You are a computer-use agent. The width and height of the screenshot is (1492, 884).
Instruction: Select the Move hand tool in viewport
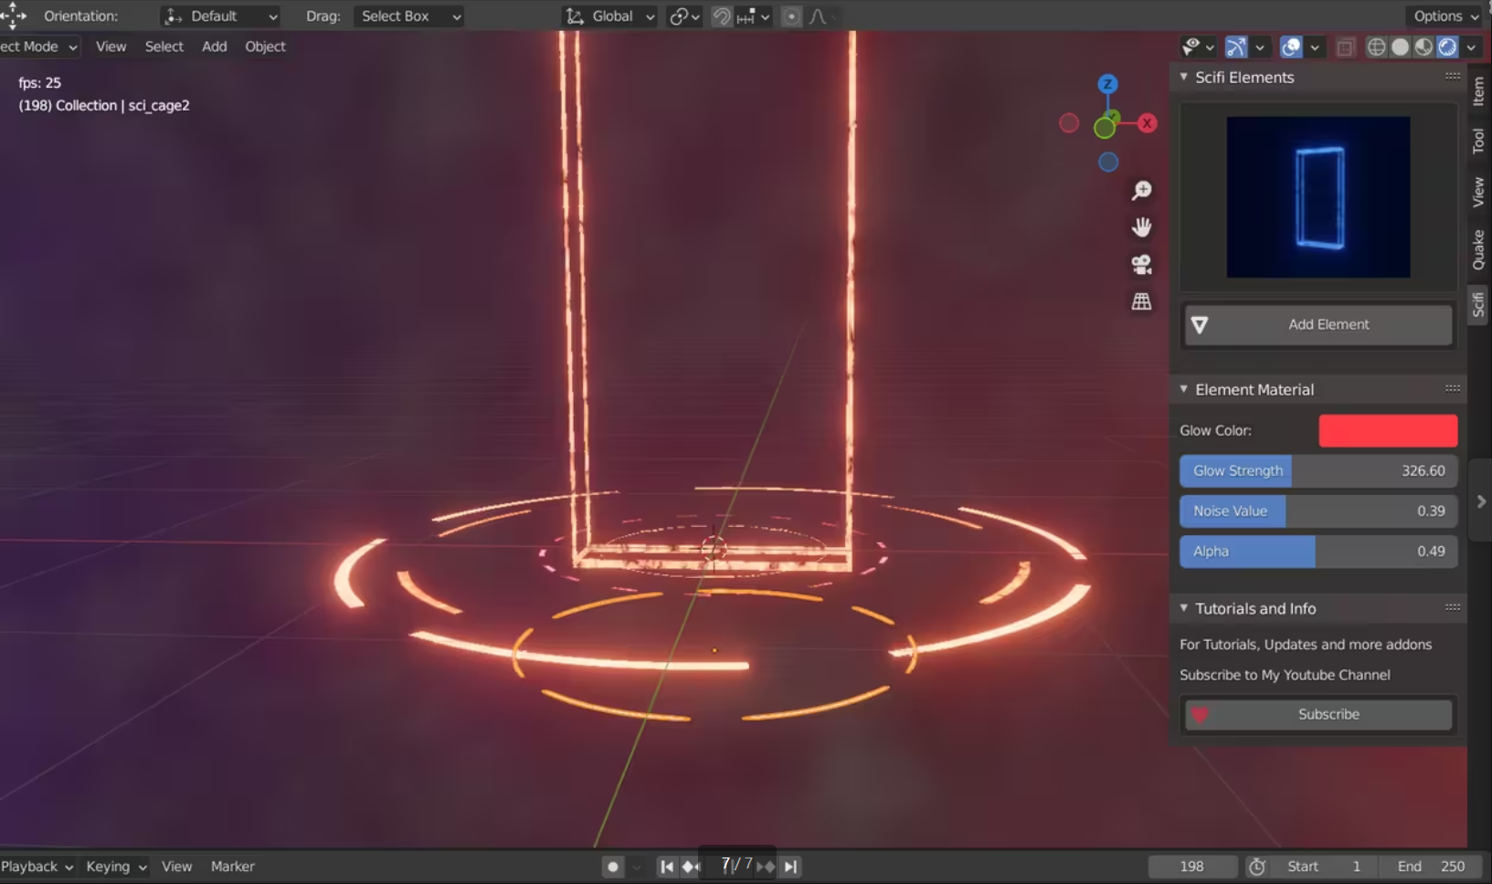[x=1142, y=226]
